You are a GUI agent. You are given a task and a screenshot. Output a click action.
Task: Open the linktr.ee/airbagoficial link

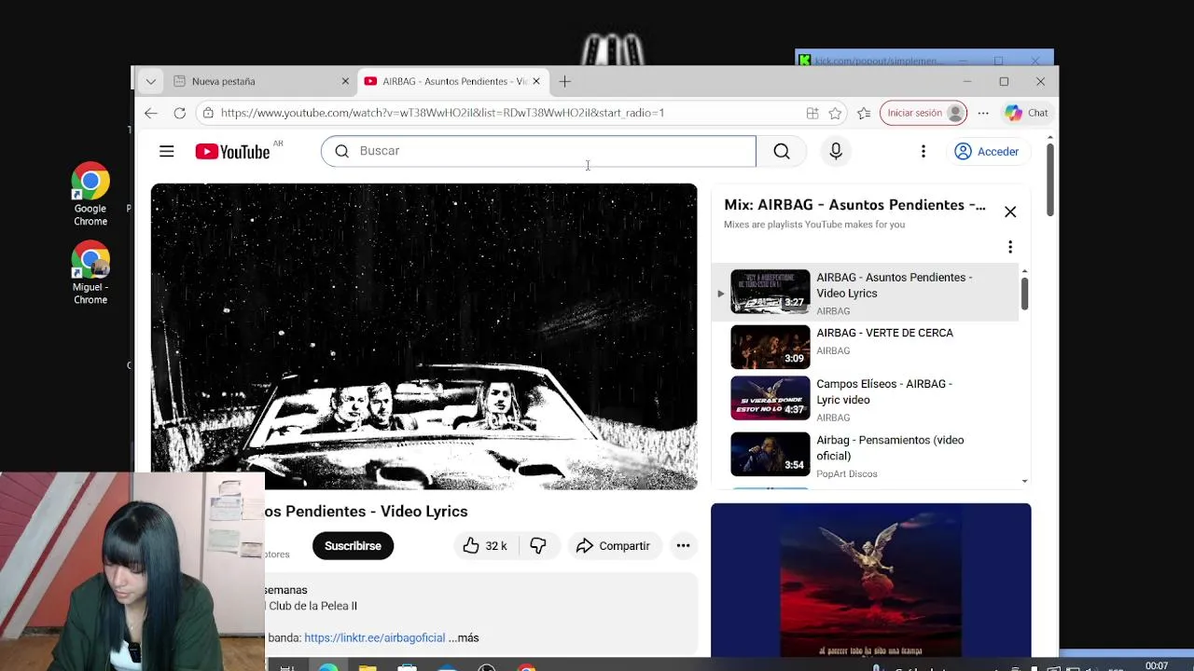[x=374, y=637]
